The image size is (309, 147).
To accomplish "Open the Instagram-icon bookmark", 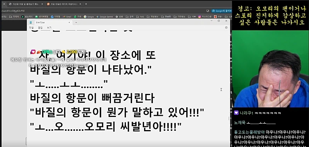I will [x=205, y=17].
